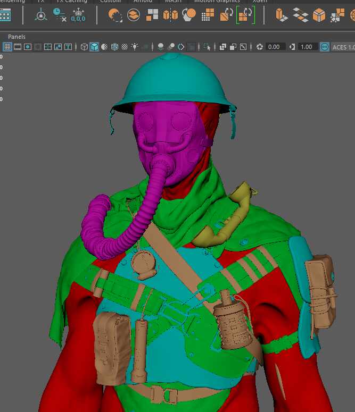355x412 pixels.
Task: Click the orange sphere with dashed circle icon
Action: tap(115, 15)
